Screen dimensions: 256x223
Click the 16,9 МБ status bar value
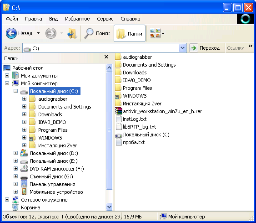[133, 217]
